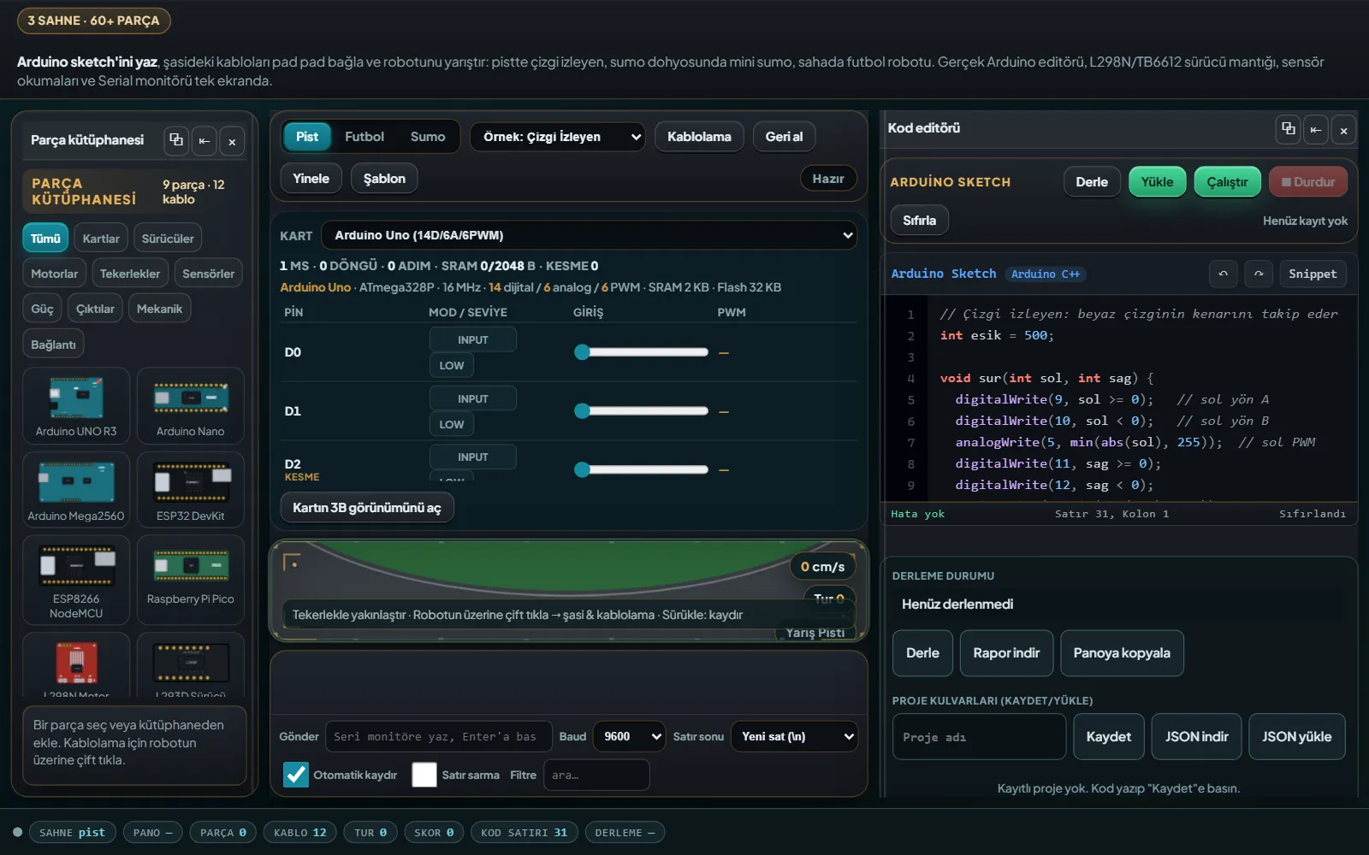Close the Parça kütüphanesi panel

(x=232, y=141)
